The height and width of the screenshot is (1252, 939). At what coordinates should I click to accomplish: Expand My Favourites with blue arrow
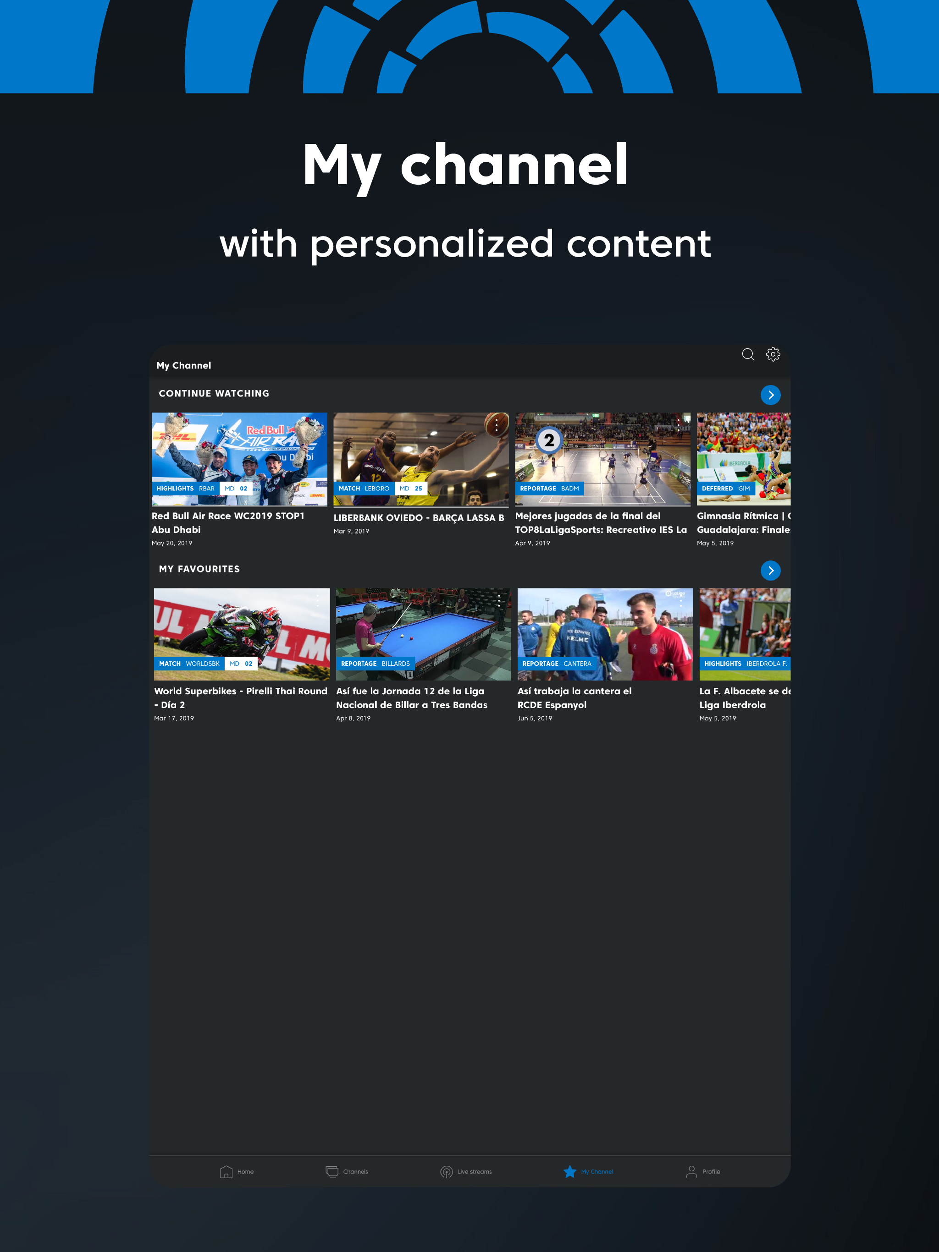pos(770,571)
